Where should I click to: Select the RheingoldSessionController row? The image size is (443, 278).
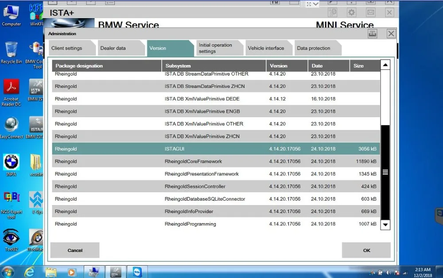click(216, 187)
